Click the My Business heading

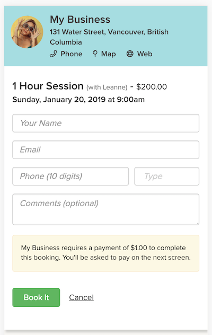coord(80,20)
